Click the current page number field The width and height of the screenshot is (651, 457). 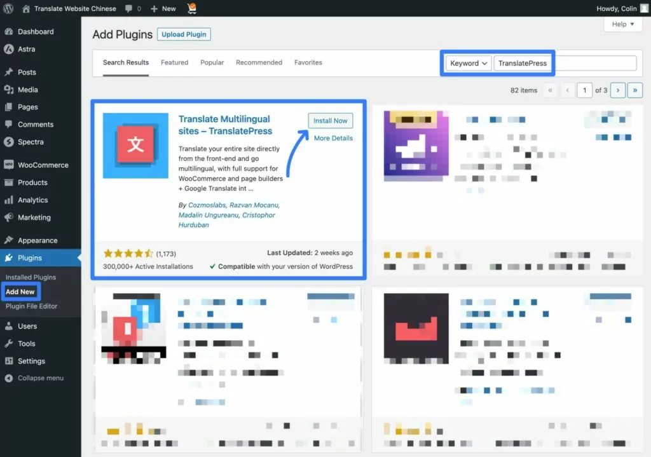pyautogui.click(x=585, y=90)
